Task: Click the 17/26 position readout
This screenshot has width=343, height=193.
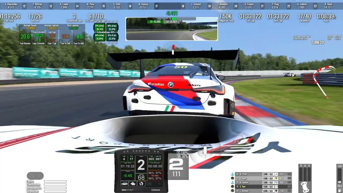Action: click(x=35, y=16)
